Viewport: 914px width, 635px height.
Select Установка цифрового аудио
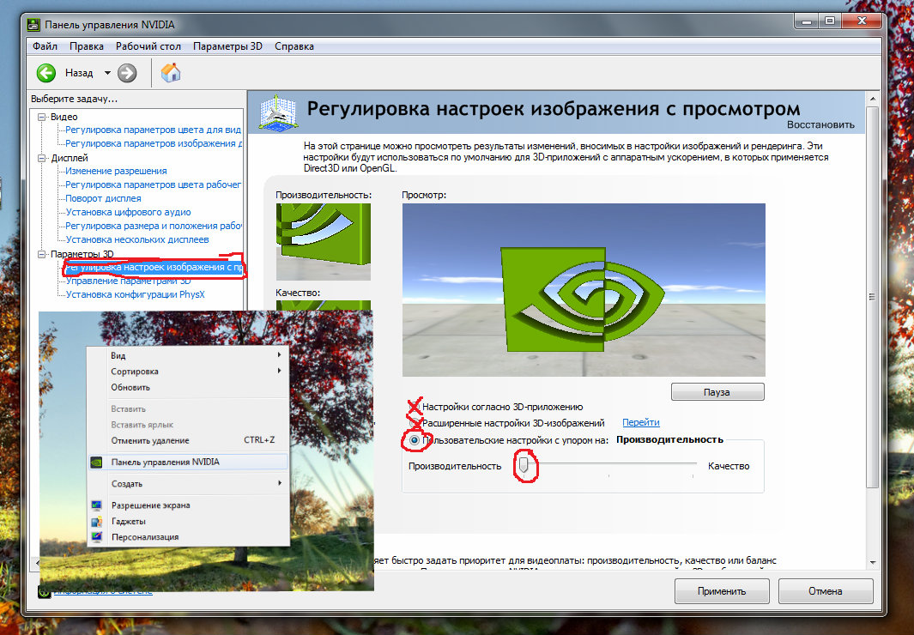128,212
